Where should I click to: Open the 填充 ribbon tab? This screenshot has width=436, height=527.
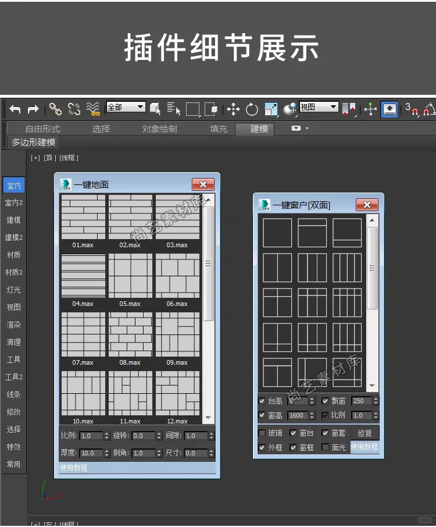(x=219, y=129)
